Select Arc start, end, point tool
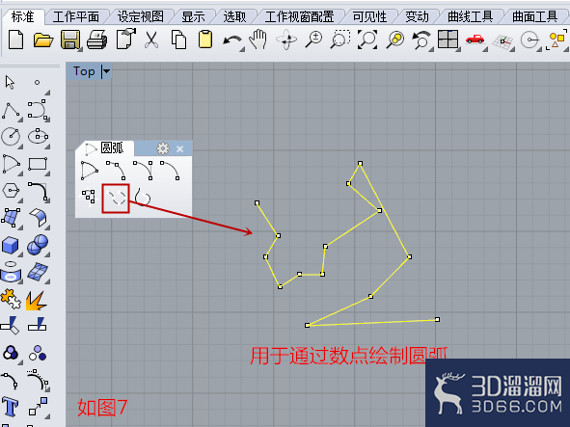 click(x=116, y=171)
